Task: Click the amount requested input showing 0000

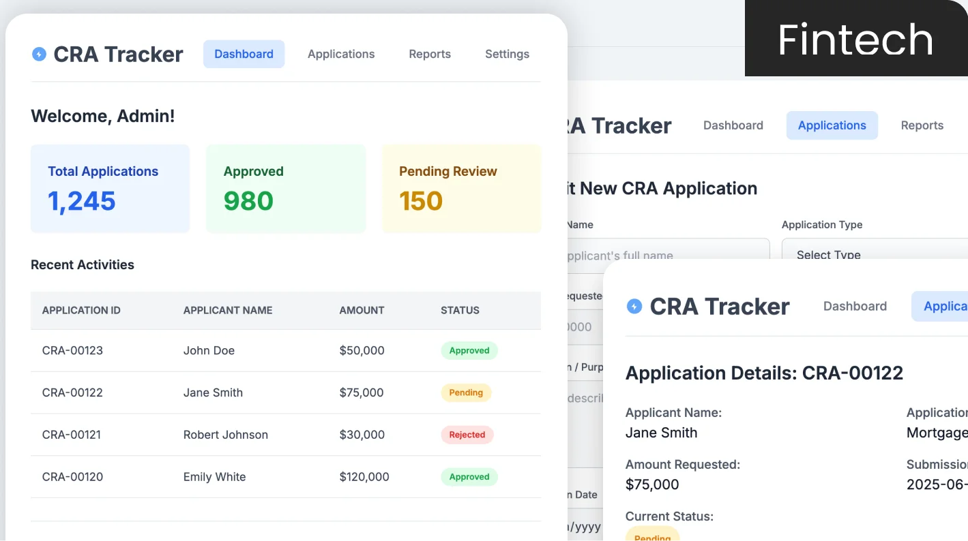Action: tap(587, 327)
